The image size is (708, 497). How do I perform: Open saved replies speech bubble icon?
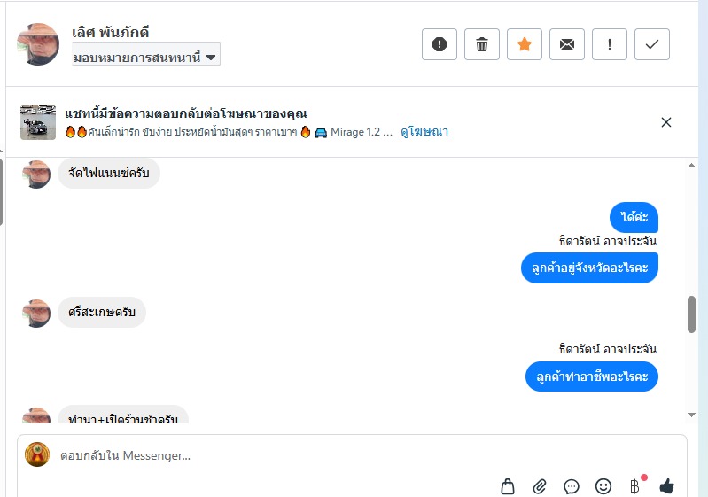tap(572, 485)
